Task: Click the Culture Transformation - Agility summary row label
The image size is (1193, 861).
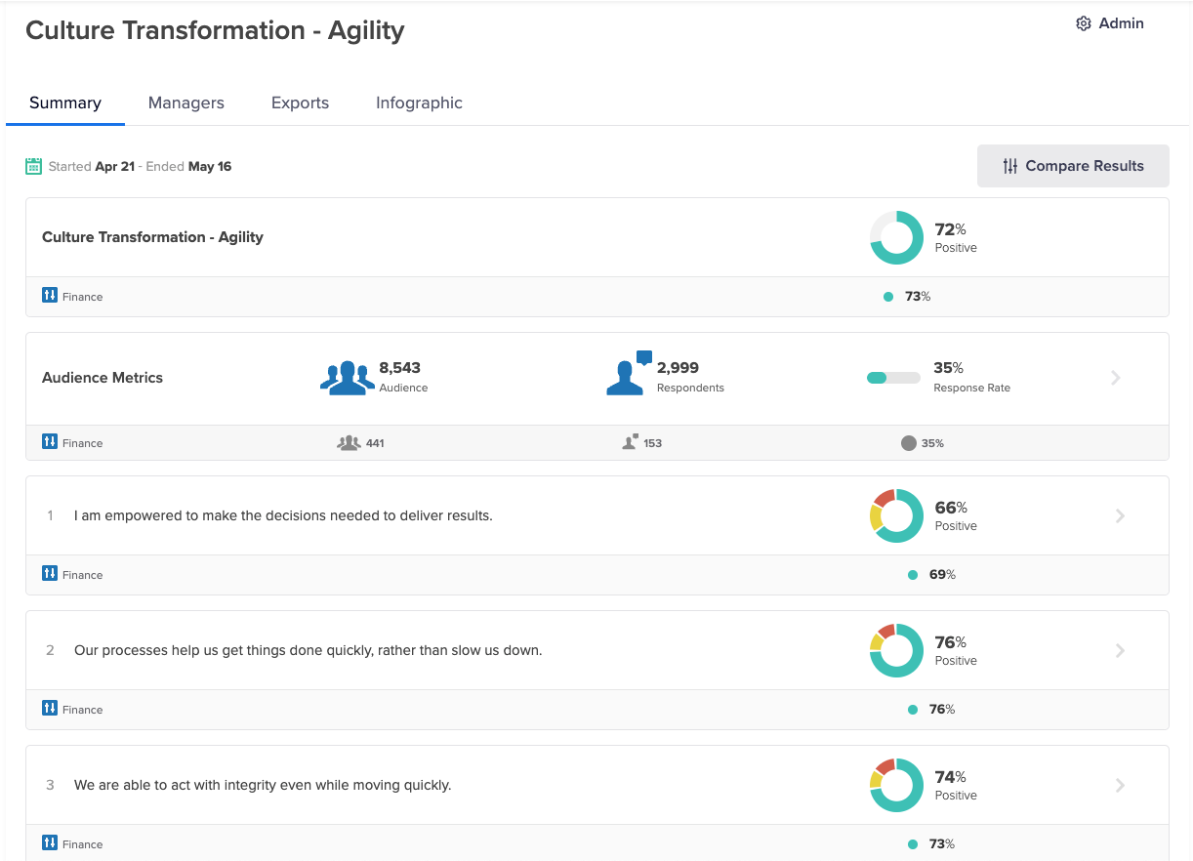Action: point(152,237)
